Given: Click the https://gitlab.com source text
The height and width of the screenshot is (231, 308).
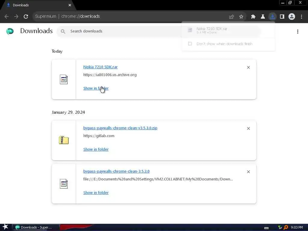Looking at the screenshot, I should tap(99, 136).
